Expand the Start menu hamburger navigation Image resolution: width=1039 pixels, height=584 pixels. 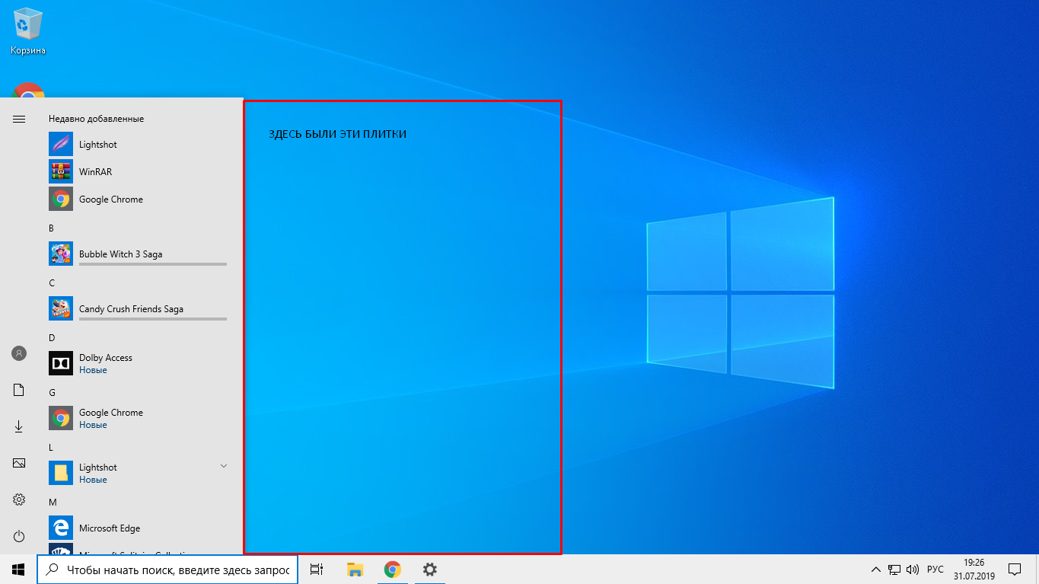19,119
